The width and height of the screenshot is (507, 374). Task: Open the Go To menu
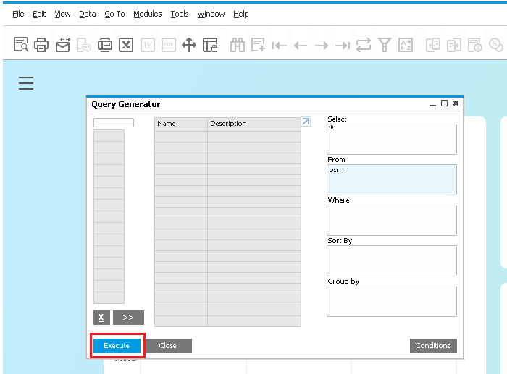pyautogui.click(x=114, y=14)
